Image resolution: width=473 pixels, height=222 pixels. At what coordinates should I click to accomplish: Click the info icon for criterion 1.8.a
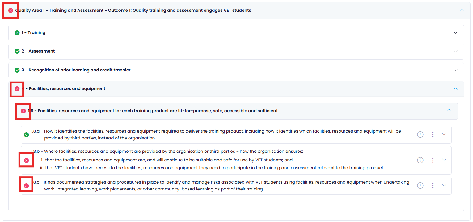[x=420, y=134]
